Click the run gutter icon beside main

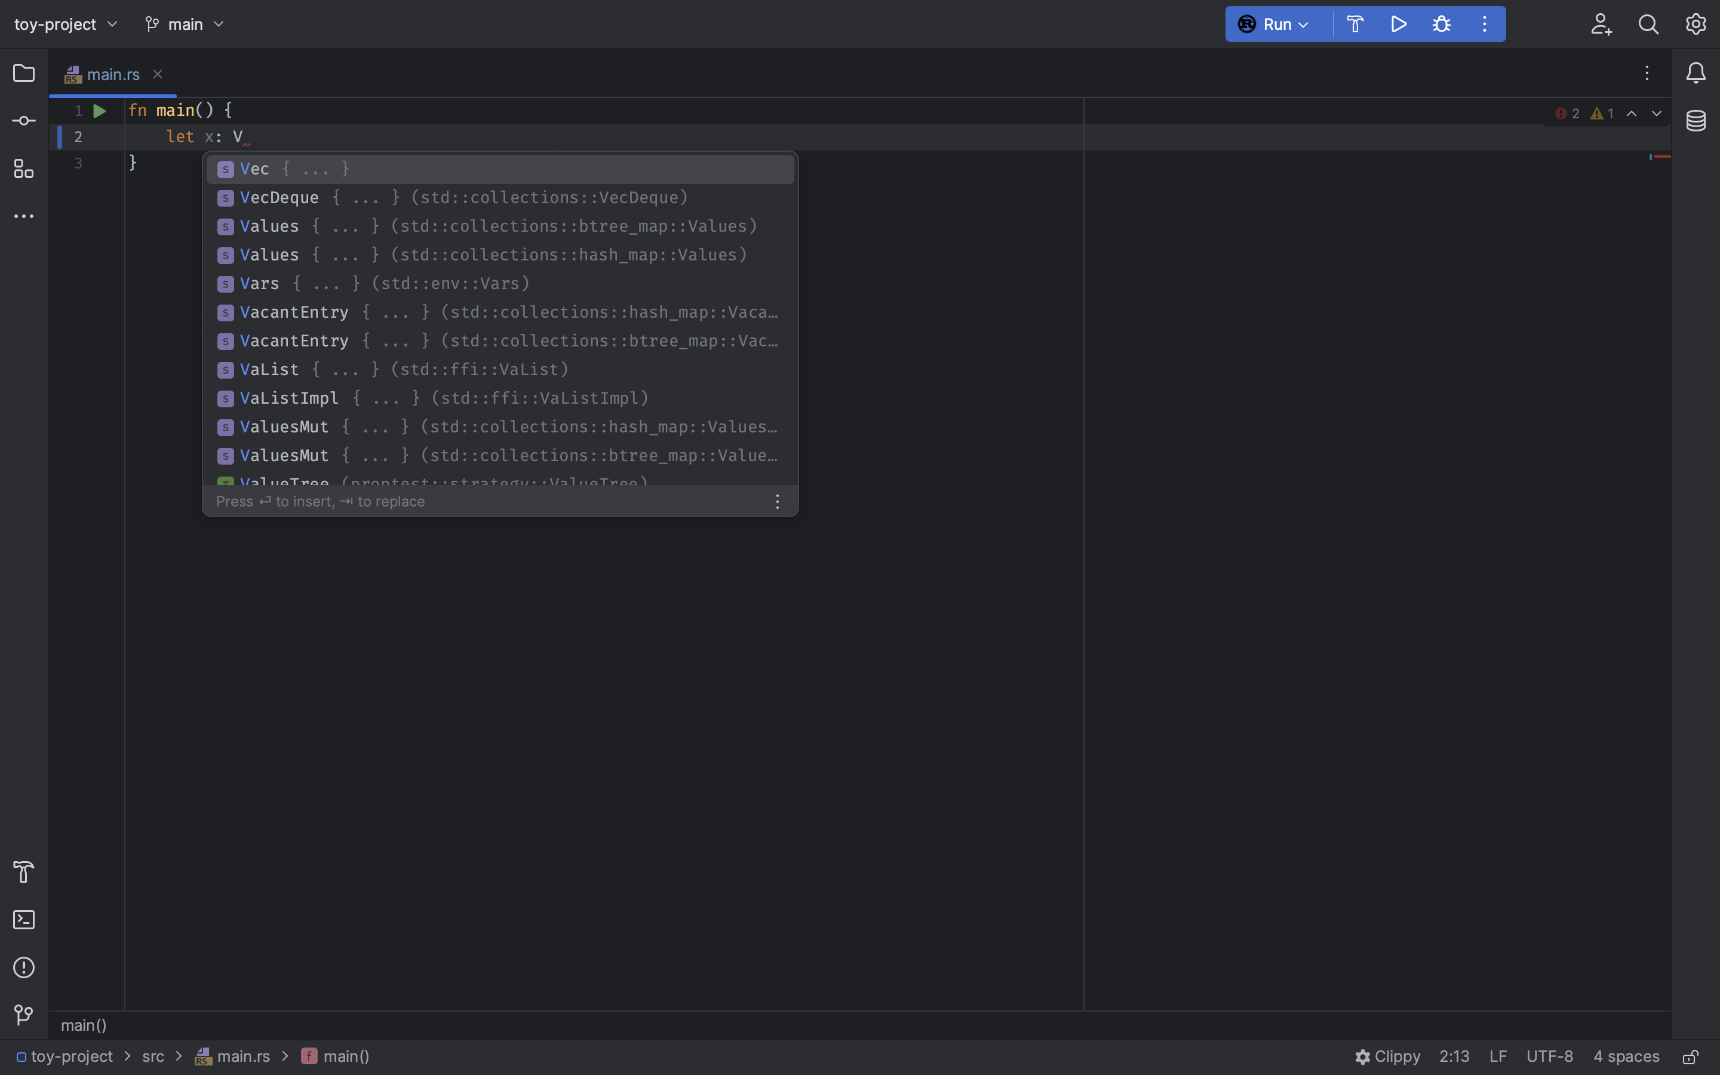[100, 111]
